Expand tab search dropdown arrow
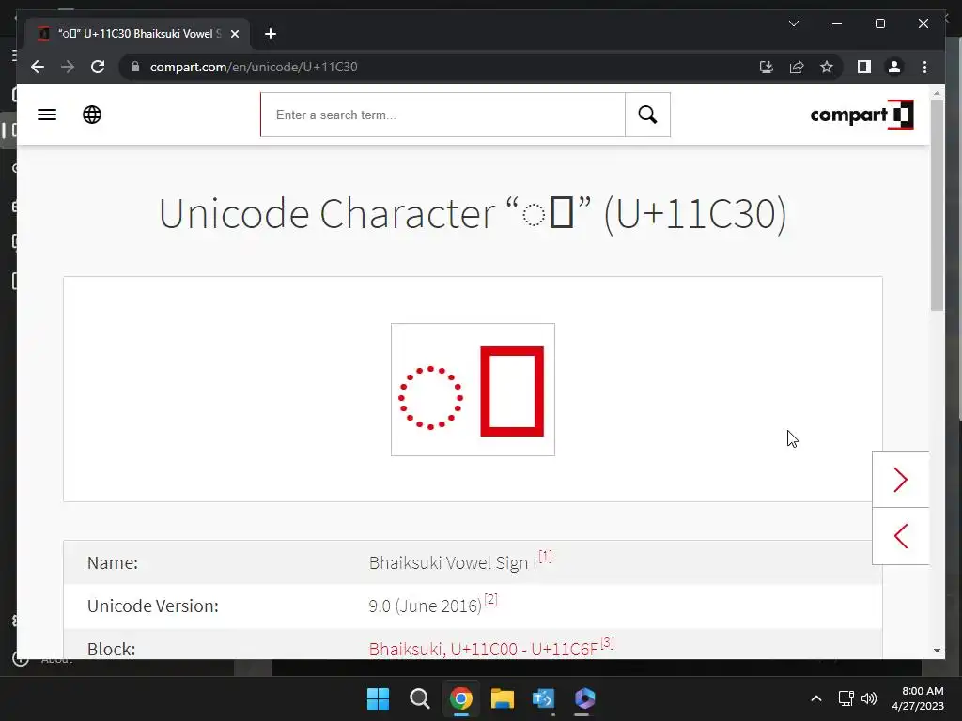This screenshot has height=721, width=962. tap(793, 23)
